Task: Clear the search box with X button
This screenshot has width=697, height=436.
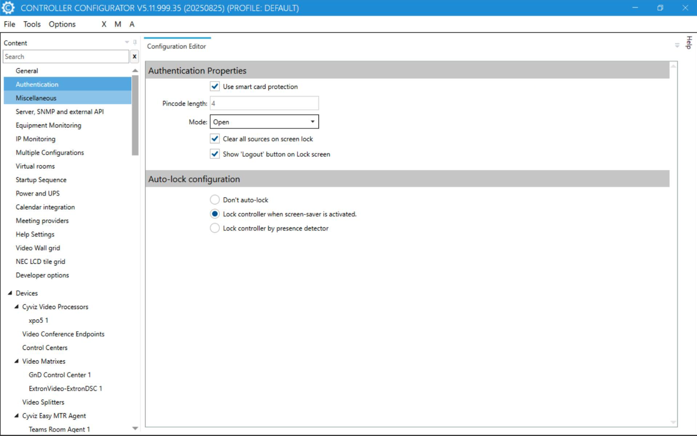Action: tap(135, 56)
